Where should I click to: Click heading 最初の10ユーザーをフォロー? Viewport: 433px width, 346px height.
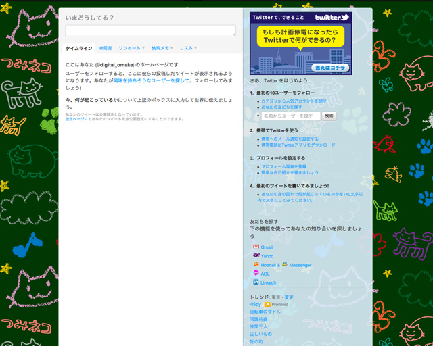tap(286, 93)
